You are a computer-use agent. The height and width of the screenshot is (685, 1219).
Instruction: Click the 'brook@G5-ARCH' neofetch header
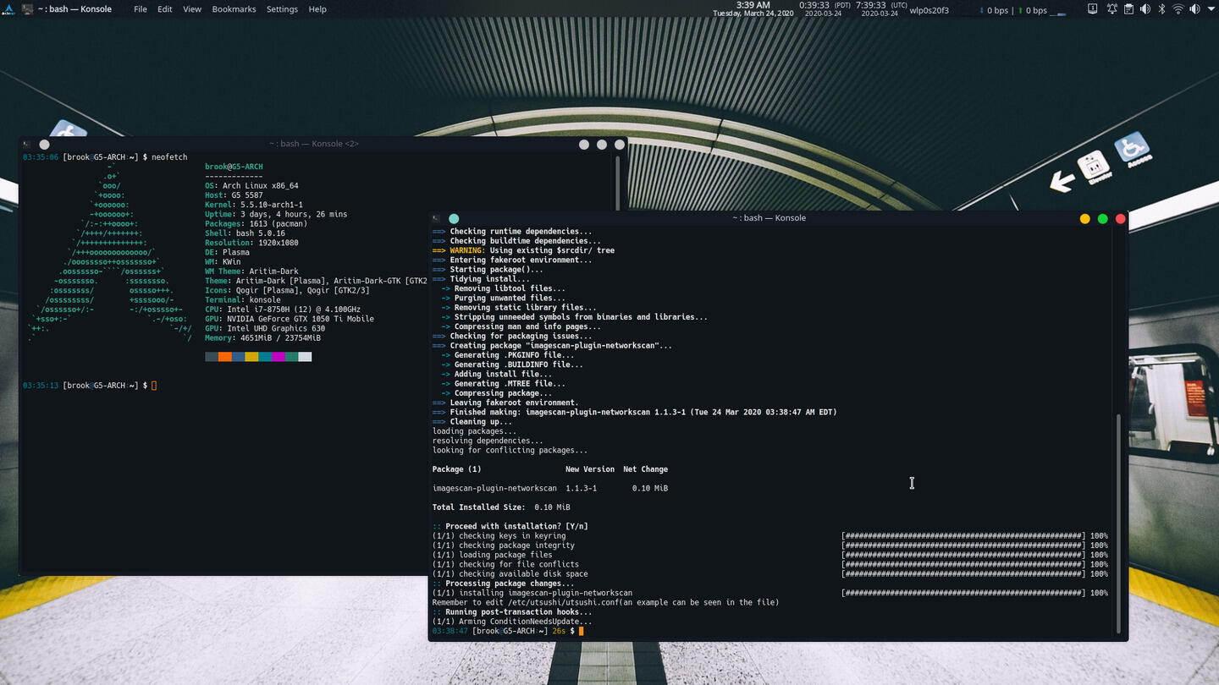[234, 167]
